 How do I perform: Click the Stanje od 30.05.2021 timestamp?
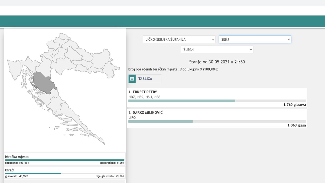point(217,62)
